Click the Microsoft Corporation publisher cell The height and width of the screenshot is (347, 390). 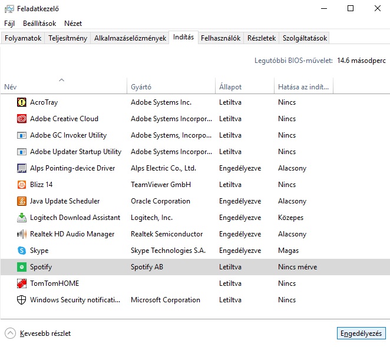point(166,300)
